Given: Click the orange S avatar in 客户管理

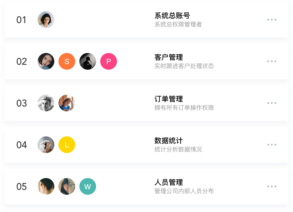Looking at the screenshot, I should coord(67,61).
